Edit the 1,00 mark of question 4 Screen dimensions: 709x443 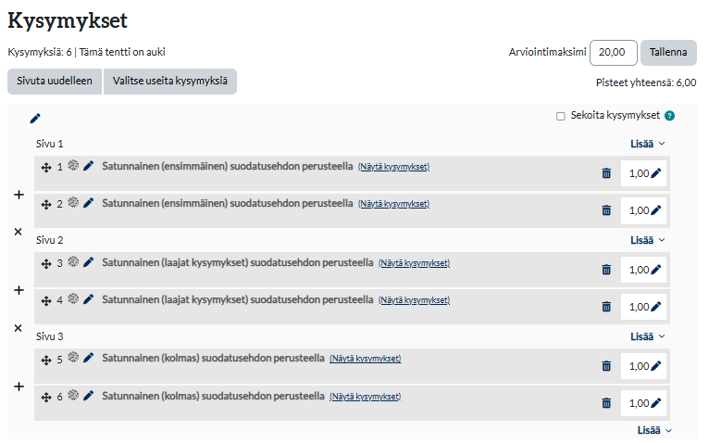coord(655,307)
